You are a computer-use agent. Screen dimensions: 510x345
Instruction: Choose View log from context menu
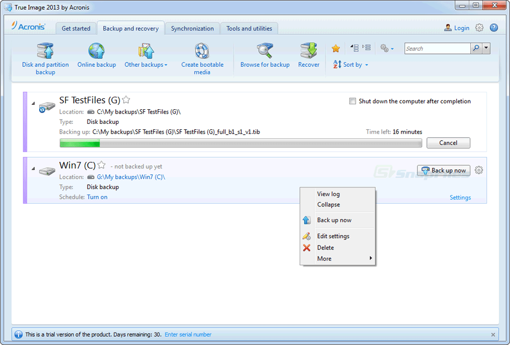pyautogui.click(x=338, y=194)
